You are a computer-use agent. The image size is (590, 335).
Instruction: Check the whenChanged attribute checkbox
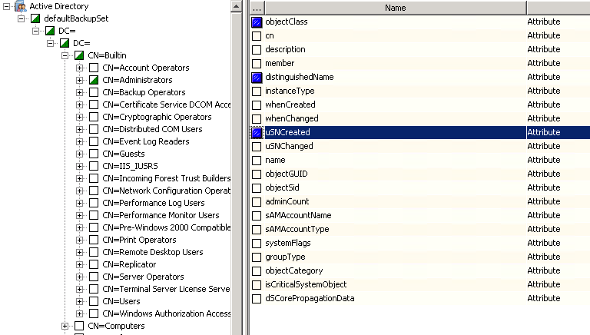(x=257, y=119)
